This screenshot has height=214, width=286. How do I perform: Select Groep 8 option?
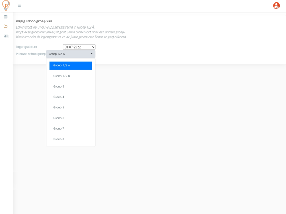pos(71,139)
